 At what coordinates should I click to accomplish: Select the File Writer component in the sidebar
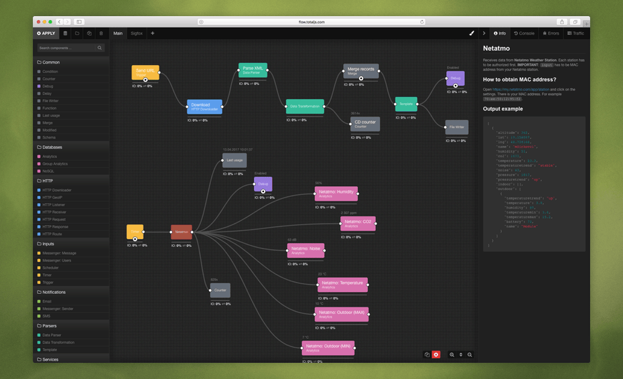(x=71, y=101)
